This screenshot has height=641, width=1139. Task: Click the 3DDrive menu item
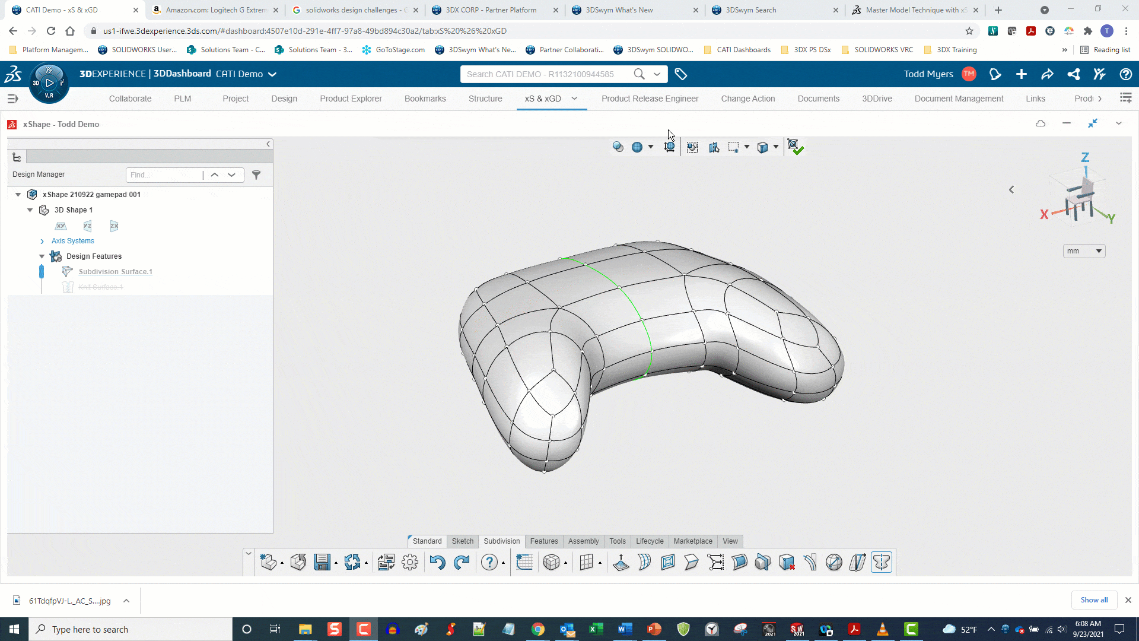pyautogui.click(x=877, y=98)
